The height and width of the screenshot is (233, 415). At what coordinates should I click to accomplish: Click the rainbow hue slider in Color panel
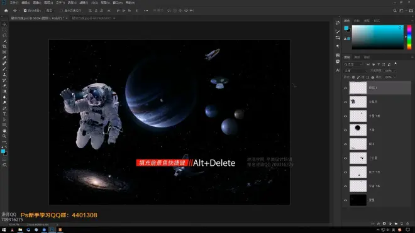[x=409, y=37]
